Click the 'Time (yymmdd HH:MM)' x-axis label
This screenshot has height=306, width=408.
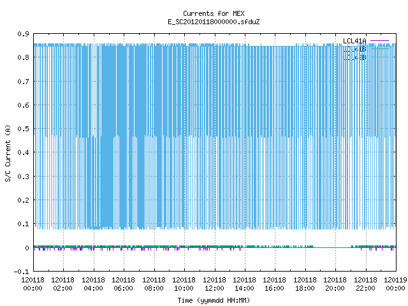[x=214, y=300]
